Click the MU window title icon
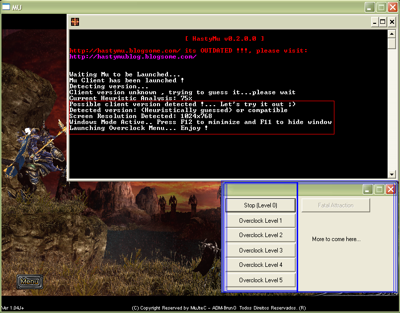 click(6, 7)
